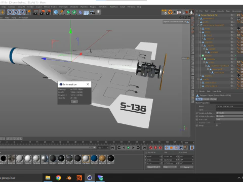Image resolution: width=243 pixels, height=182 pixels.
Task: Click Cinema 4D taskbar icon
Action: (x=90, y=178)
